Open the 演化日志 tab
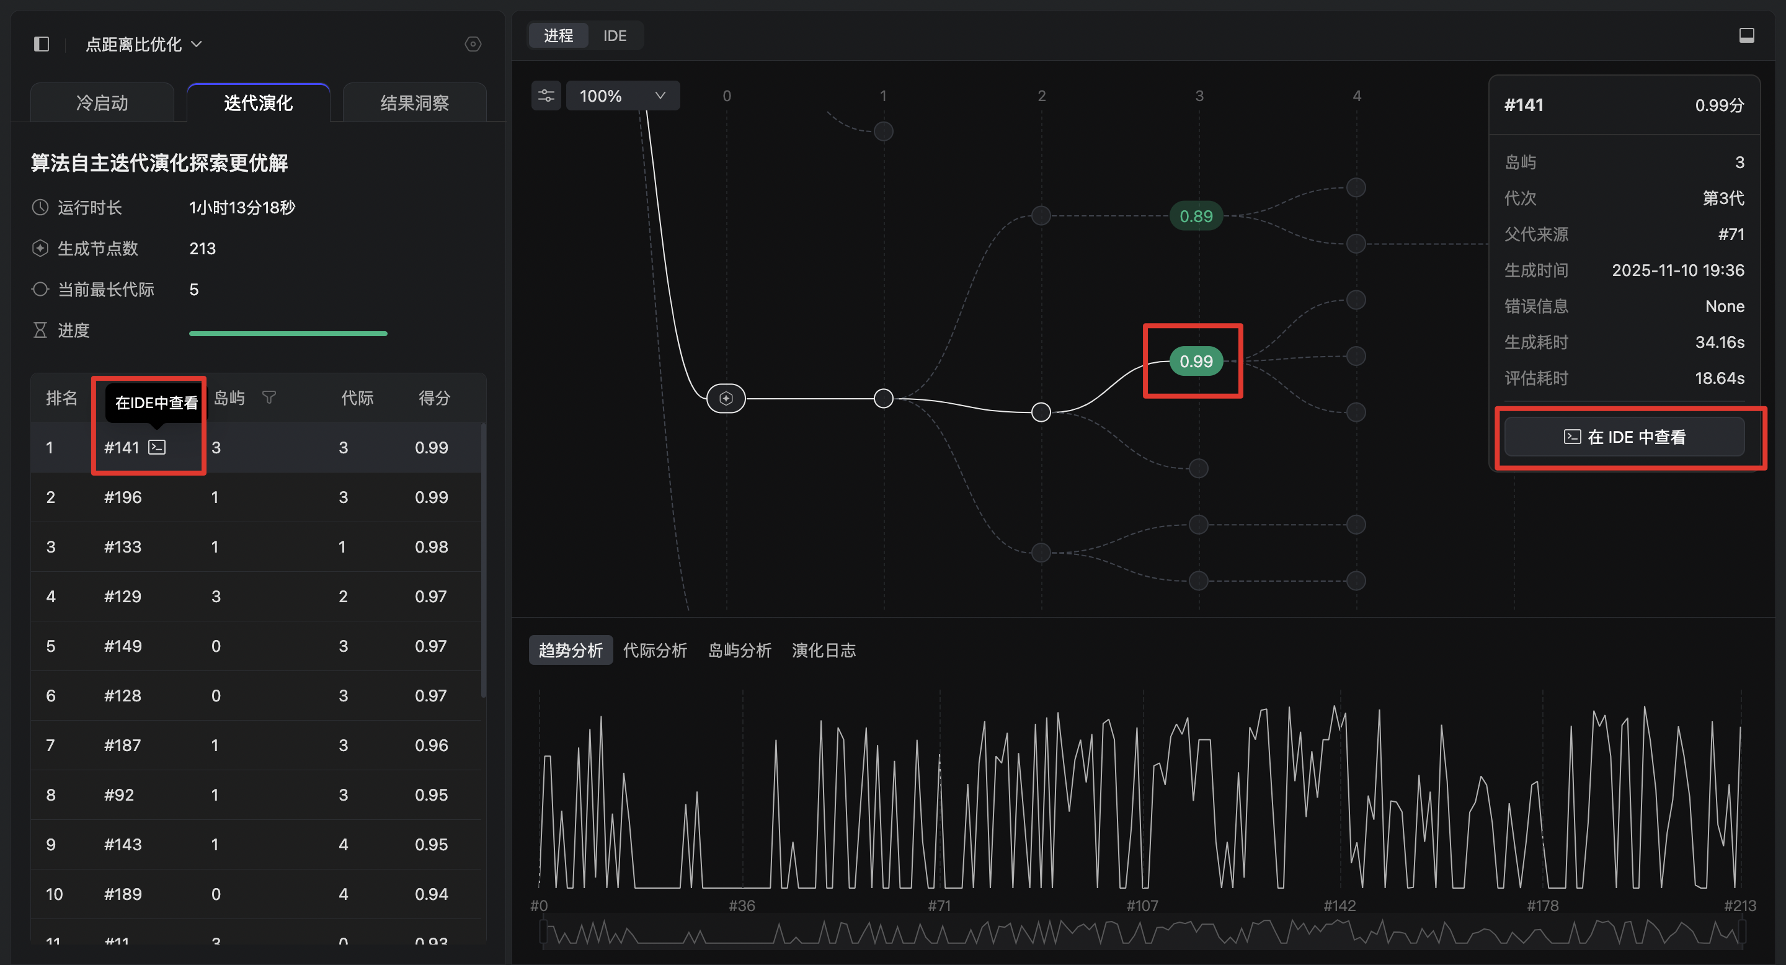This screenshot has width=1786, height=965. coord(823,651)
